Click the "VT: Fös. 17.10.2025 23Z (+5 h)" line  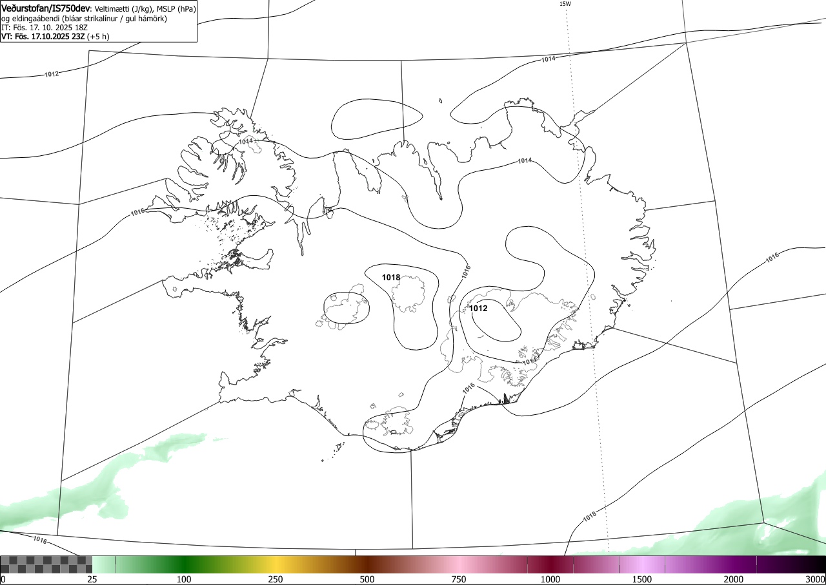coord(55,37)
